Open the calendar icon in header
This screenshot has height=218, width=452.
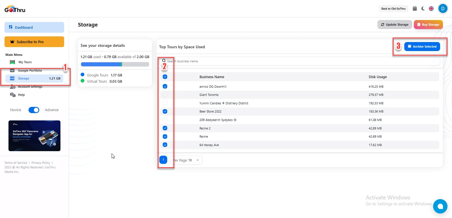[x=415, y=8]
